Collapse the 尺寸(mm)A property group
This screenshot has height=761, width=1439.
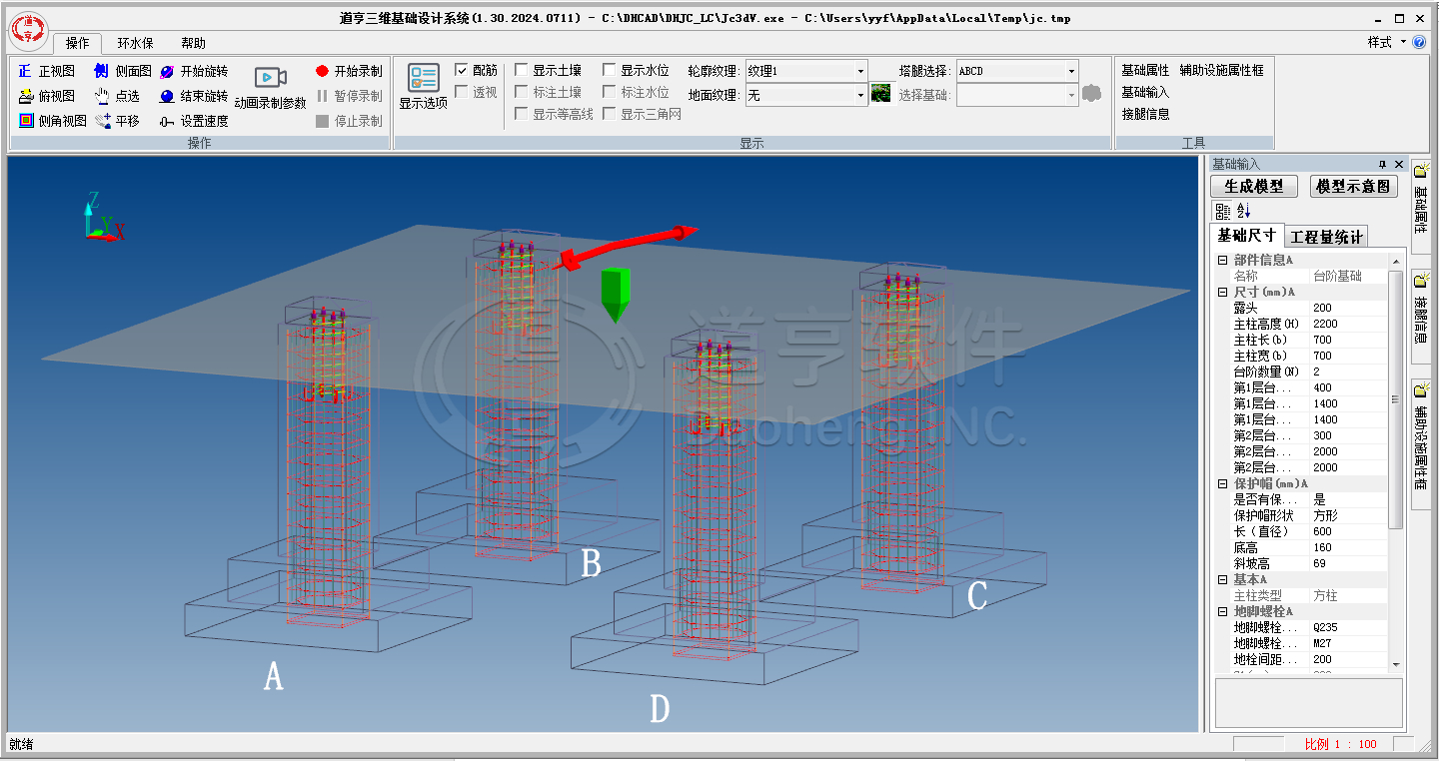[x=1222, y=292]
